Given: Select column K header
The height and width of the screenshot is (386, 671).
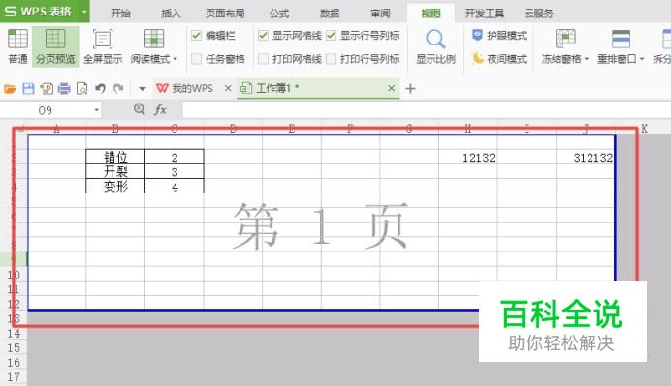Looking at the screenshot, I should tap(644, 128).
